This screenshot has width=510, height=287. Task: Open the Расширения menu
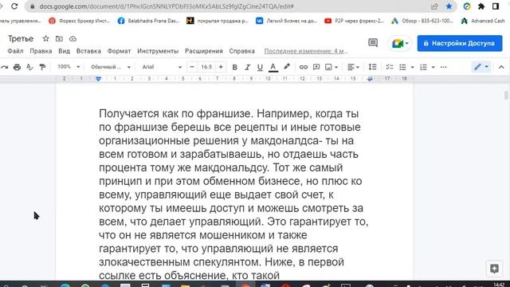click(x=204, y=51)
